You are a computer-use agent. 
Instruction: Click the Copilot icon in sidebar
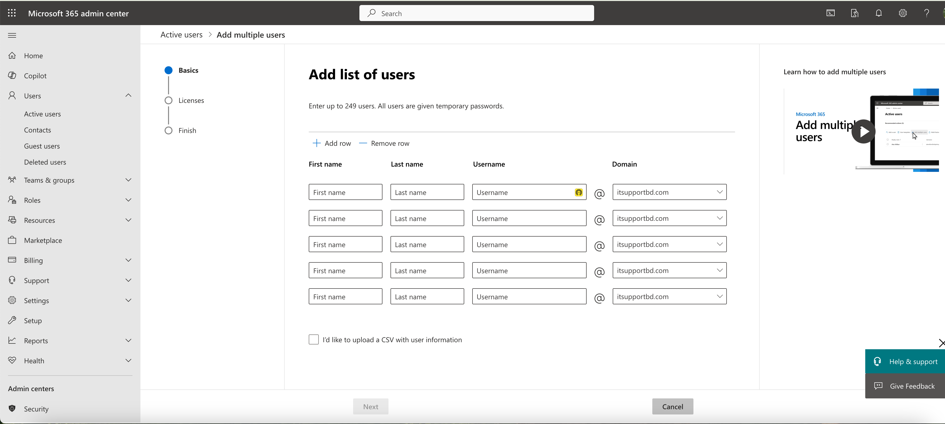click(12, 75)
